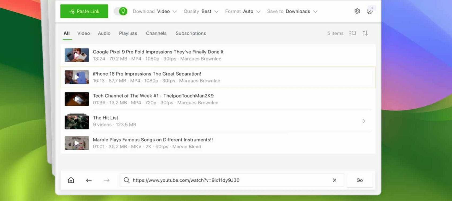Click the browser back arrow

89,180
